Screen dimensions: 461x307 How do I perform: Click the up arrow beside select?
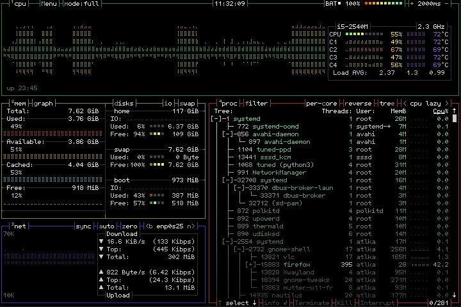220,303
